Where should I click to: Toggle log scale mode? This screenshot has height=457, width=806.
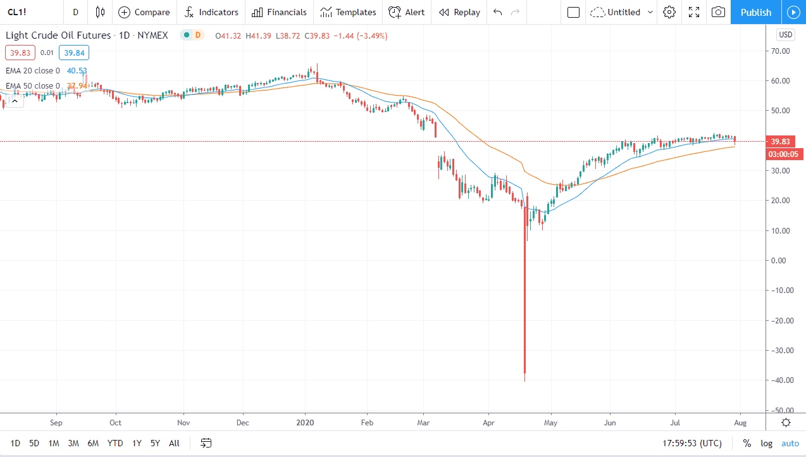(x=766, y=443)
